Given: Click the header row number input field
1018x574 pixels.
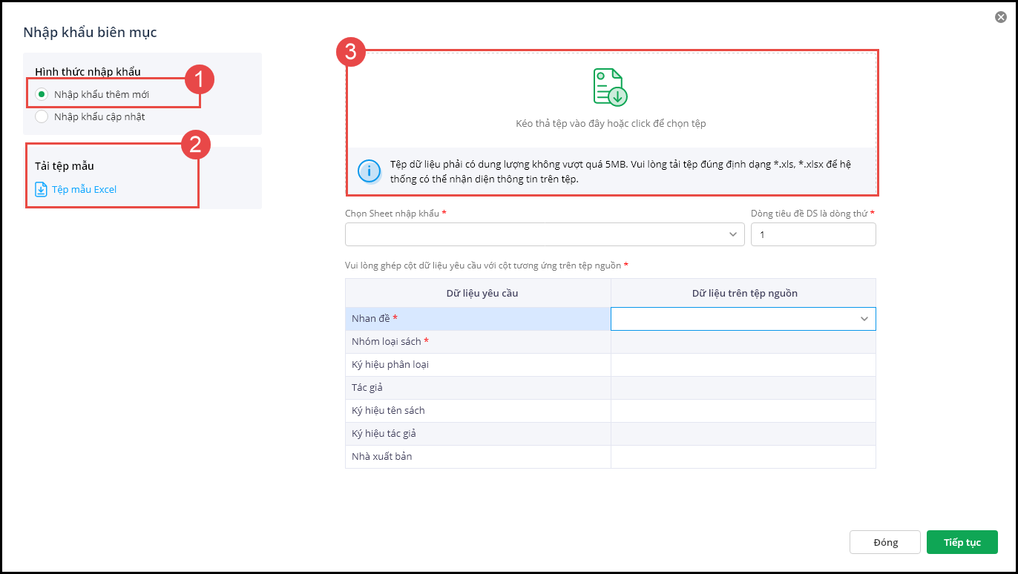Looking at the screenshot, I should (813, 234).
